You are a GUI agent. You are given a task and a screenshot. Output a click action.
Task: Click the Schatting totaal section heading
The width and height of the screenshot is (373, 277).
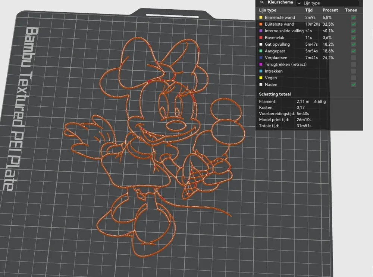tap(275, 94)
